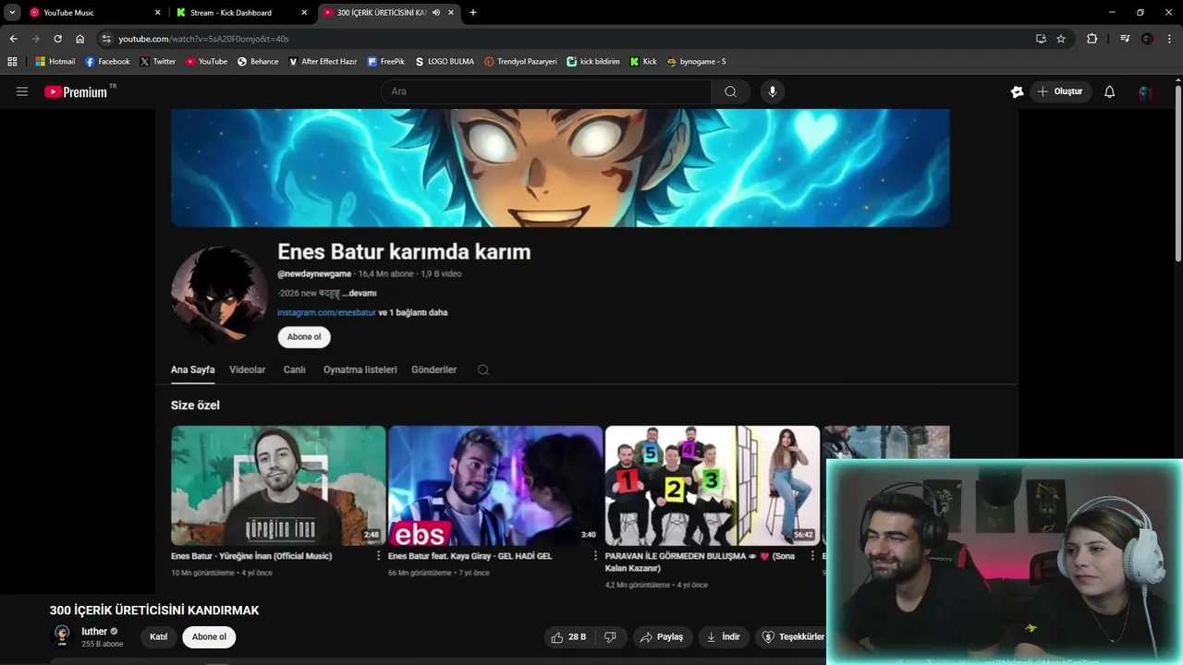1183x665 pixels.
Task: Click the İndir download button
Action: [x=723, y=636]
